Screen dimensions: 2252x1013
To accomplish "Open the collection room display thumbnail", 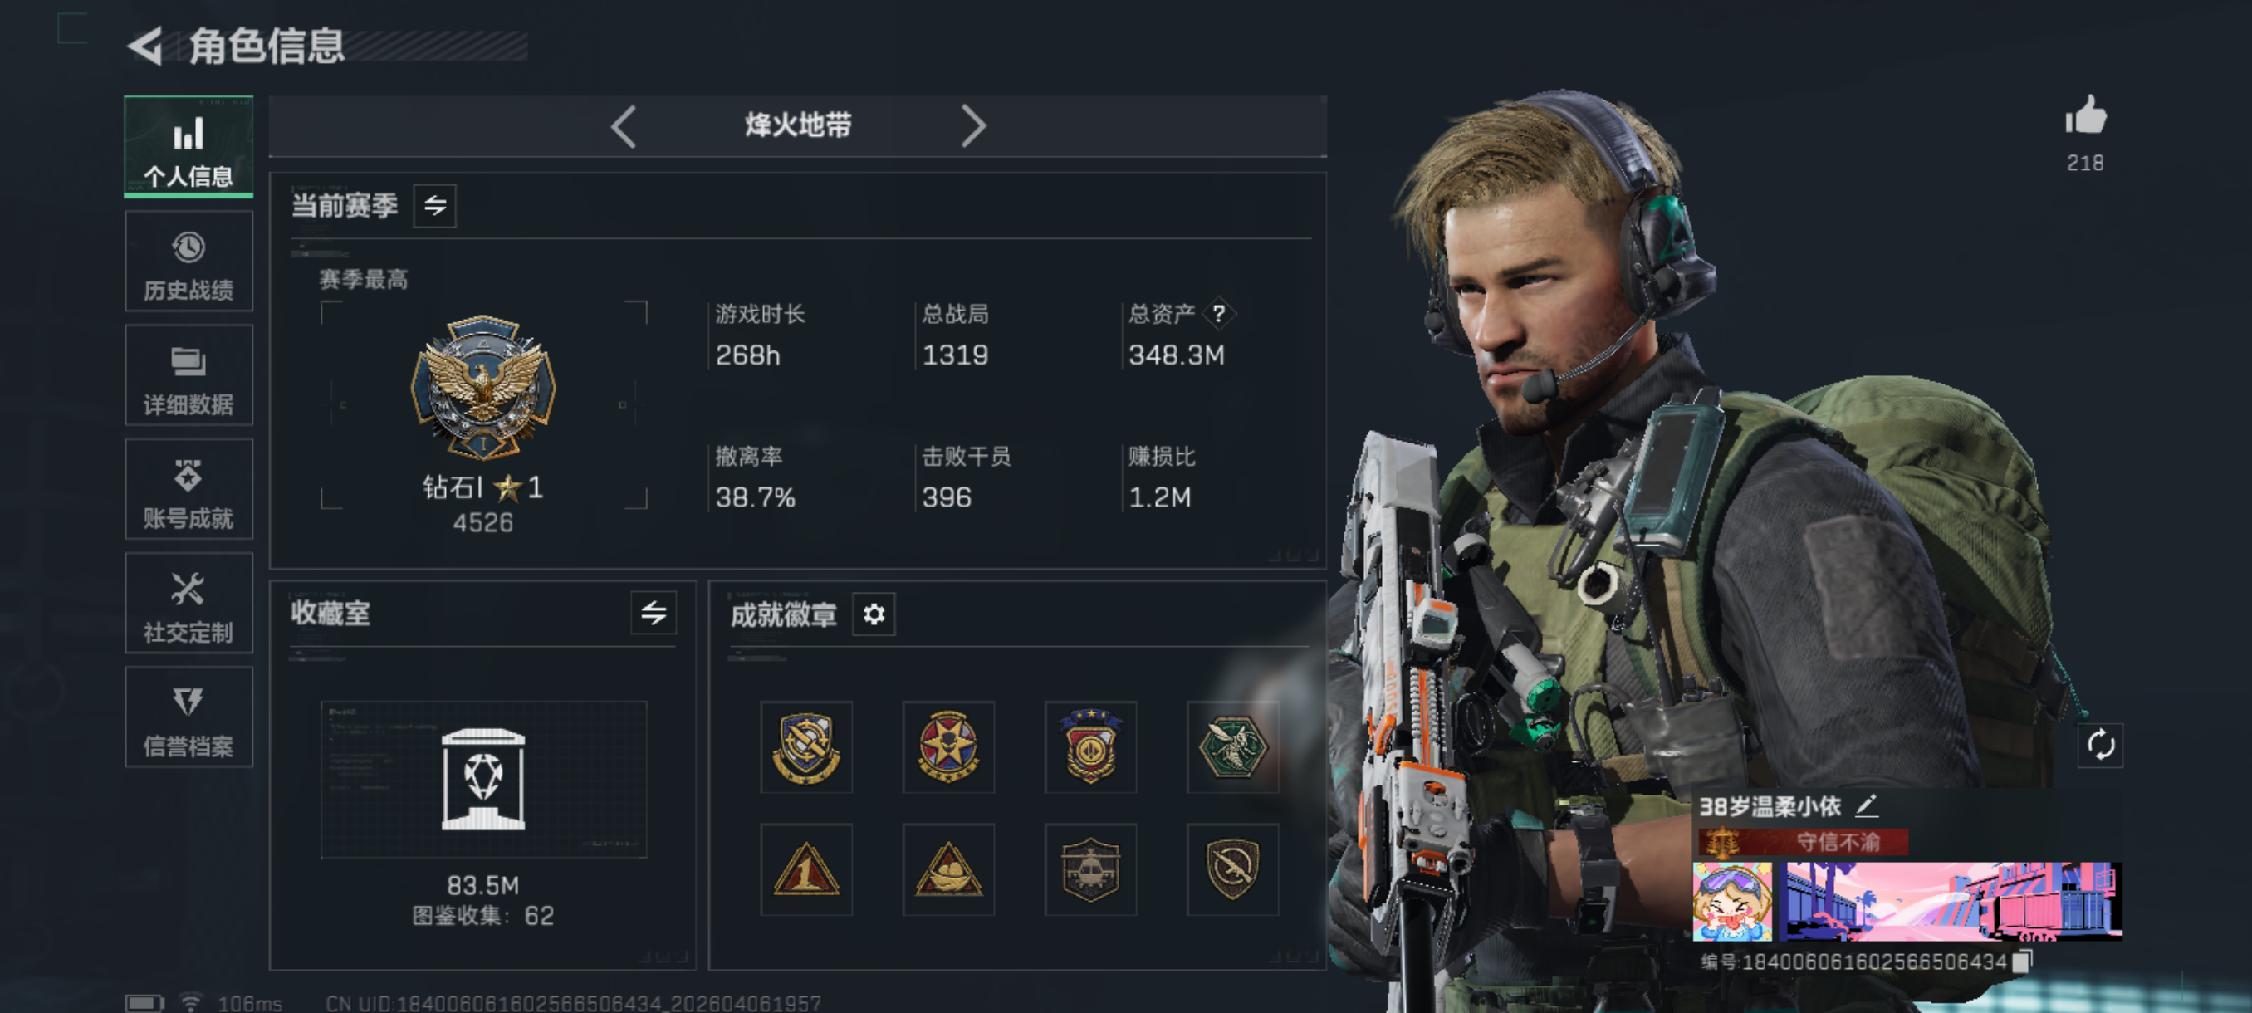I will pos(483,779).
